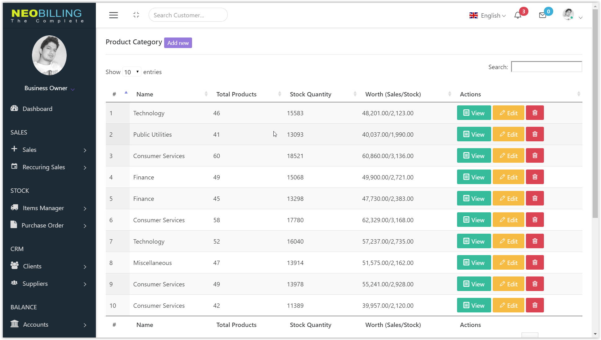This screenshot has height=340, width=601.
Task: Click the Search Customer input field
Action: pos(188,15)
